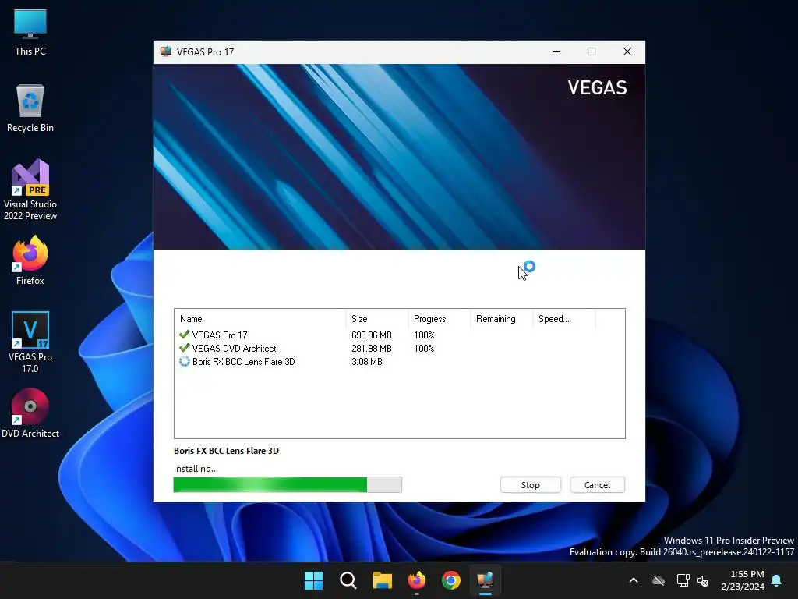Viewport: 798px width, 599px height.
Task: Sort the list by the Size column
Action: click(x=377, y=319)
